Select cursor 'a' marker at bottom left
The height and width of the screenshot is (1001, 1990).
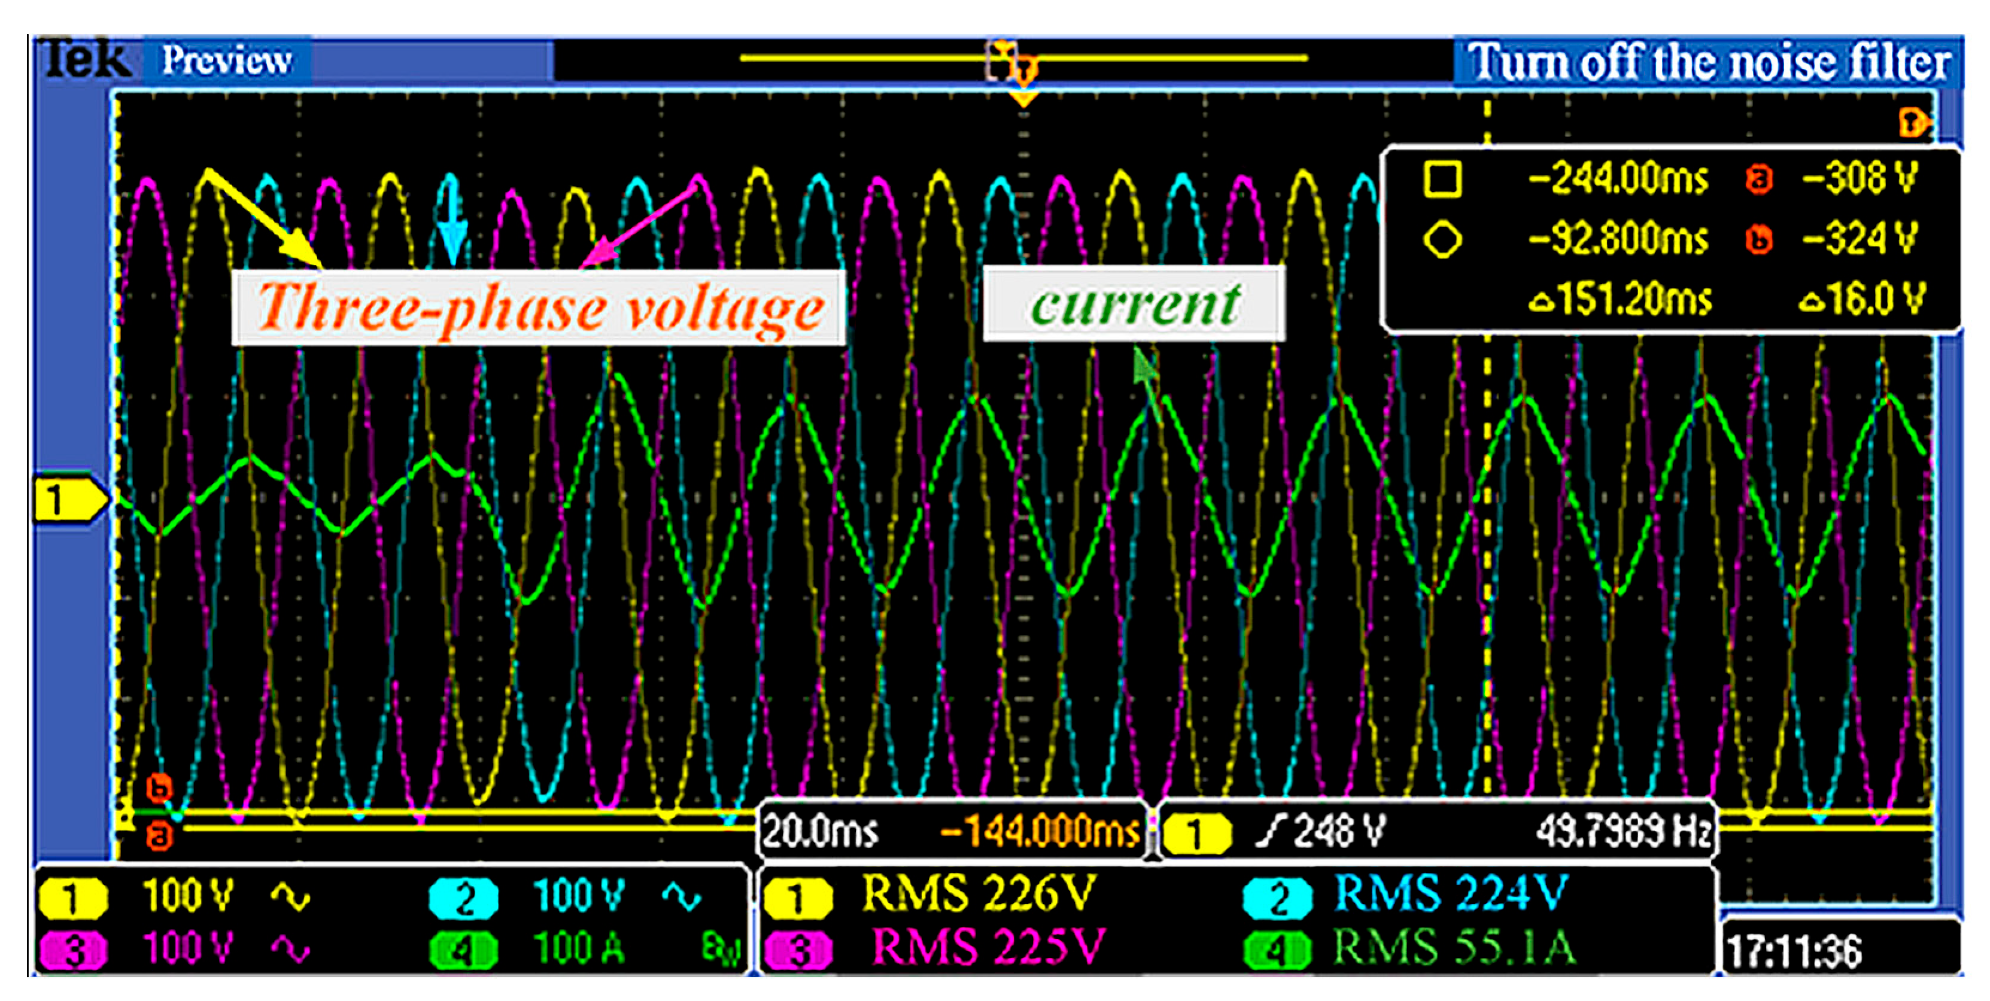pyautogui.click(x=160, y=836)
